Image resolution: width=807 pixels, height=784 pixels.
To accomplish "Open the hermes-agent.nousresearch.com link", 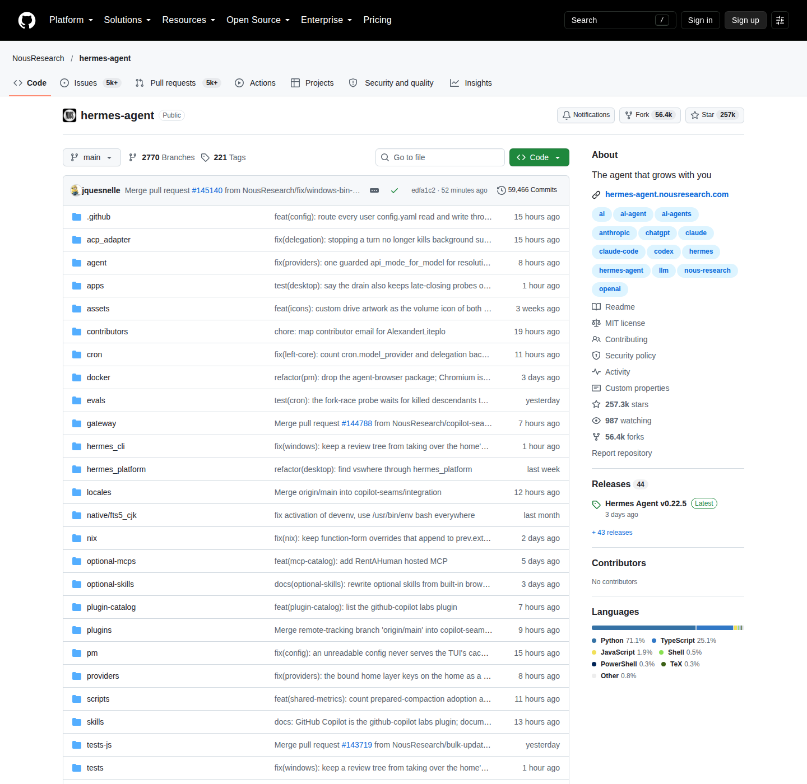I will (x=667, y=194).
